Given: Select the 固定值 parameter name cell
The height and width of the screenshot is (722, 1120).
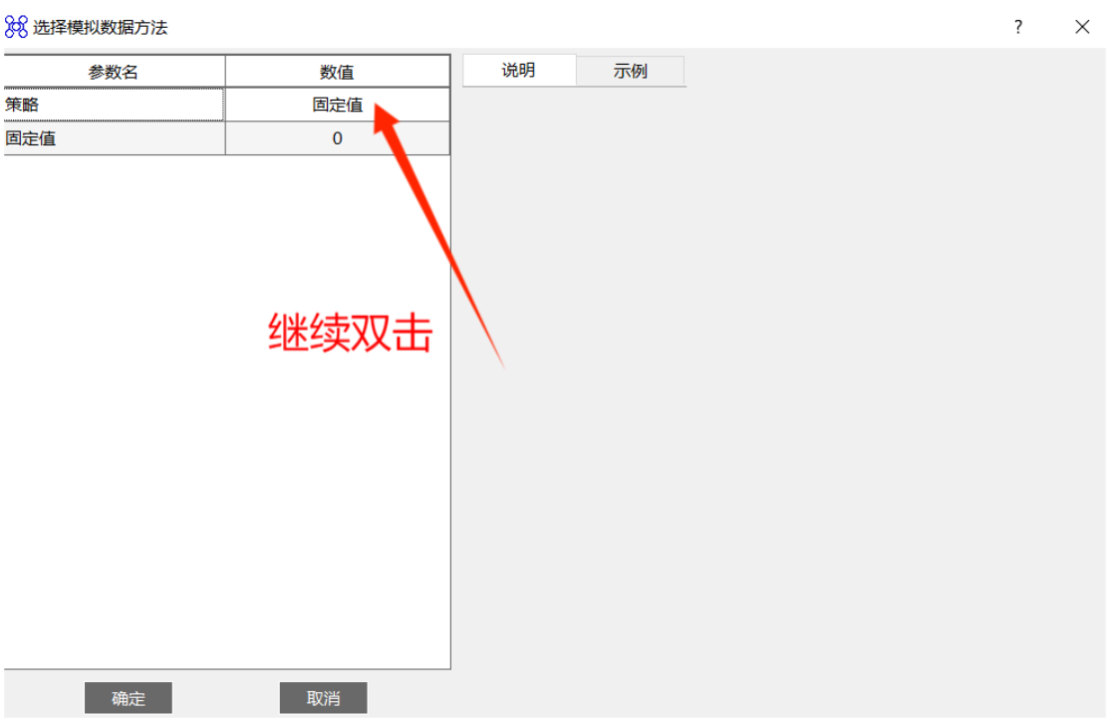Looking at the screenshot, I should (115, 138).
